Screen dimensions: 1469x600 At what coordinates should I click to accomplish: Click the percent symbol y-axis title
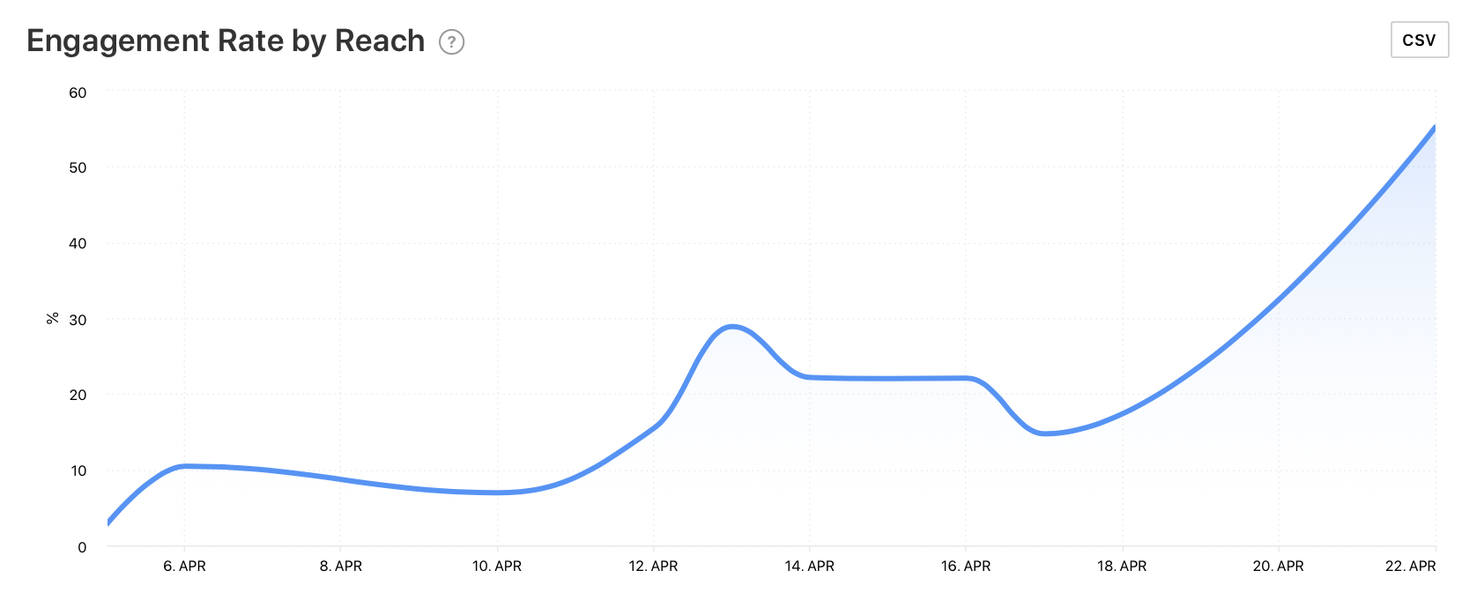(53, 318)
